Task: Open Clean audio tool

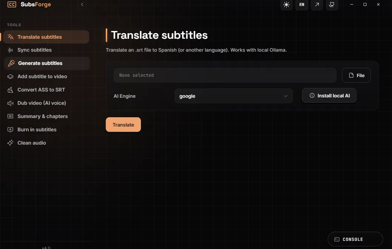Action: point(46,143)
